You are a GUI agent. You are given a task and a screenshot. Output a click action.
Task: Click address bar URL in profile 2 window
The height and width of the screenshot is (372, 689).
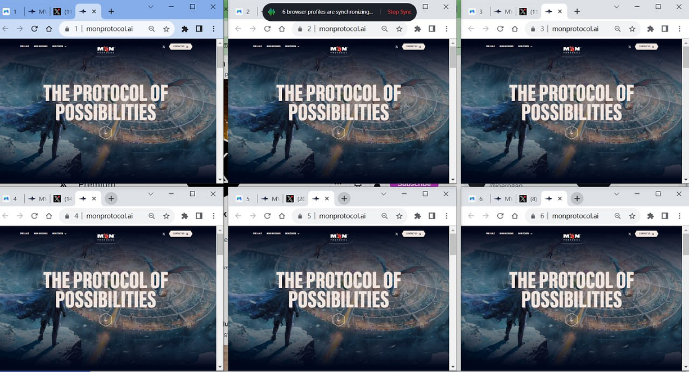[342, 29]
